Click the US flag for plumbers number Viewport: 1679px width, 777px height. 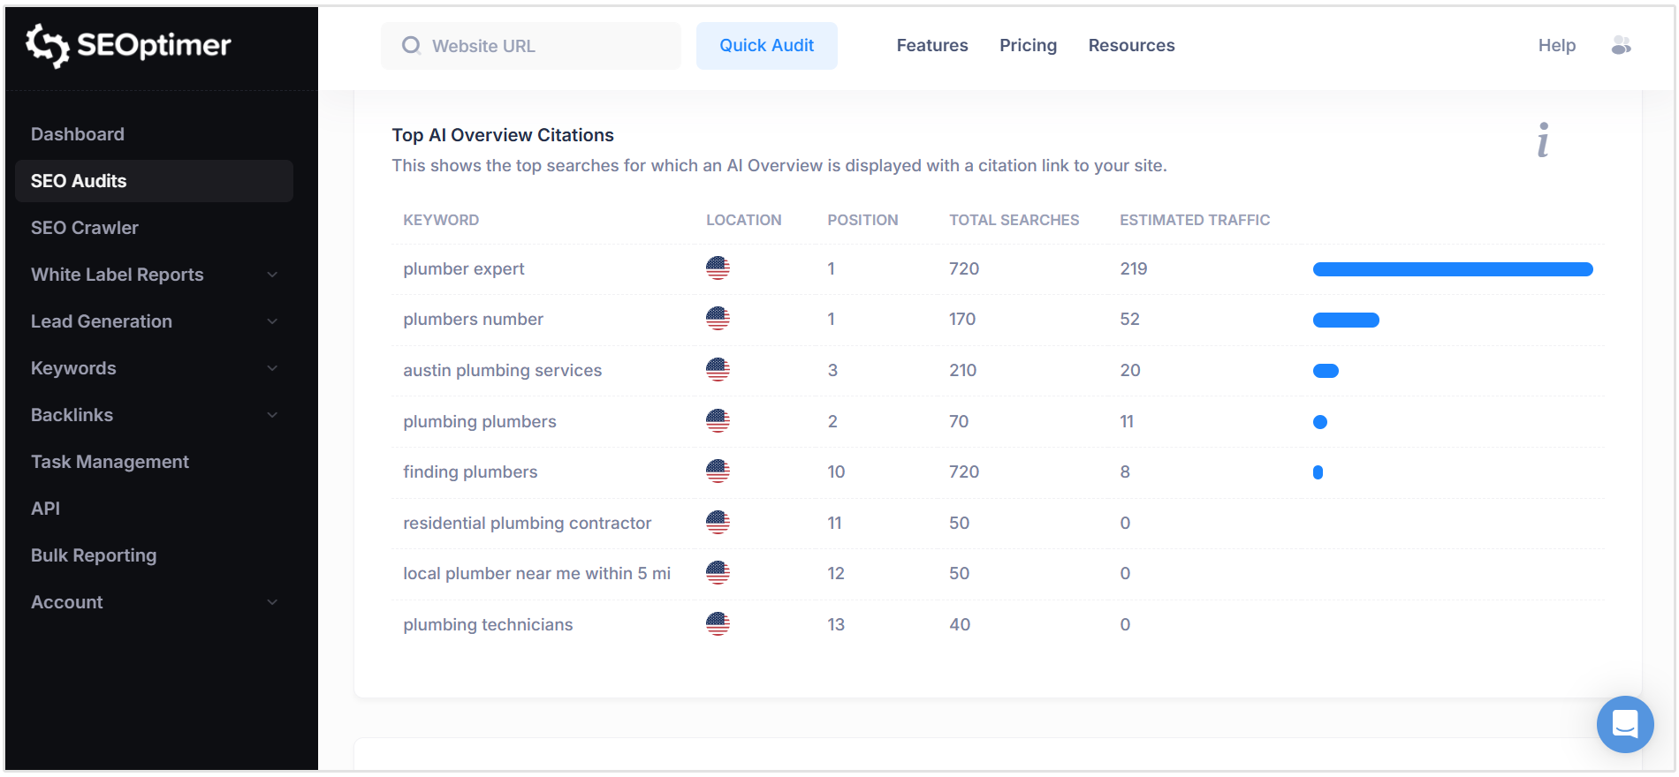click(718, 319)
